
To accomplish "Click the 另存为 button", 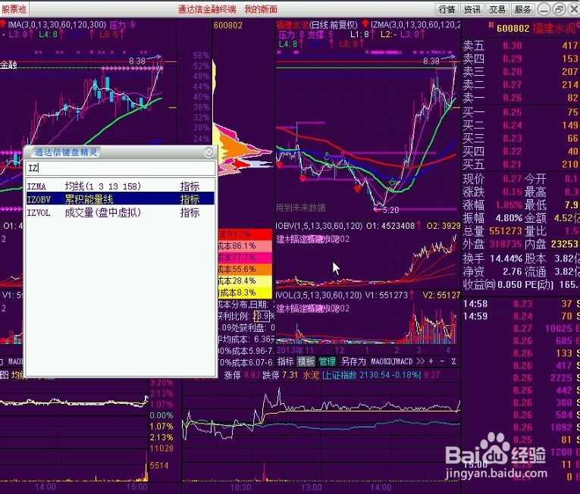I will click(353, 361).
